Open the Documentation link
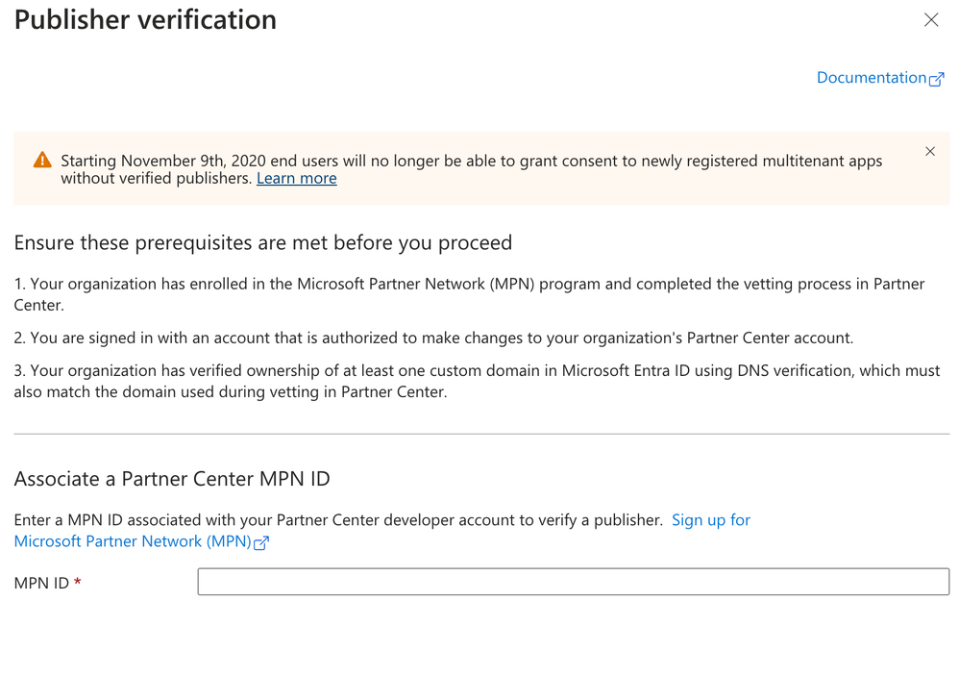The height and width of the screenshot is (676, 959). (x=871, y=78)
